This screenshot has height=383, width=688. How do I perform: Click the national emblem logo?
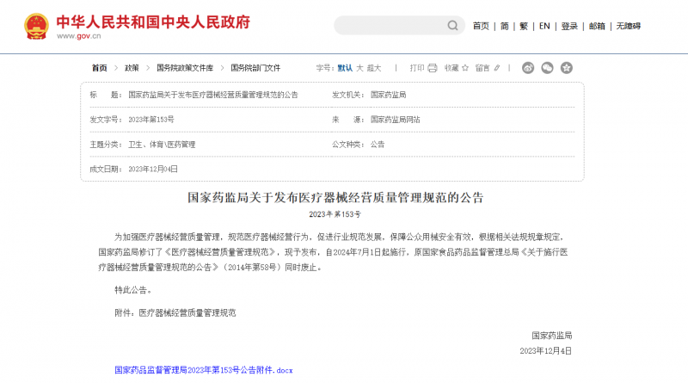click(x=36, y=27)
